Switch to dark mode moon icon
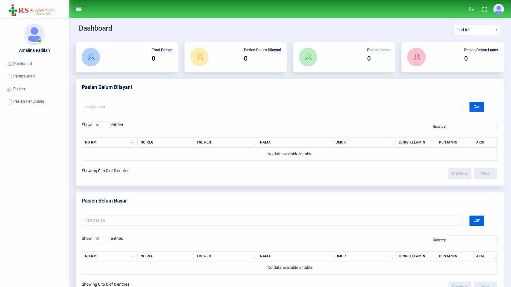The height and width of the screenshot is (287, 511). click(471, 9)
